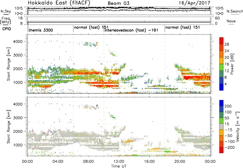The height and width of the screenshot is (168, 243).
Task: Click the 'N.Sky' legend label
Action: point(6,11)
